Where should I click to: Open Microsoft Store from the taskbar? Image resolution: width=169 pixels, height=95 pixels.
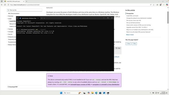100,93
